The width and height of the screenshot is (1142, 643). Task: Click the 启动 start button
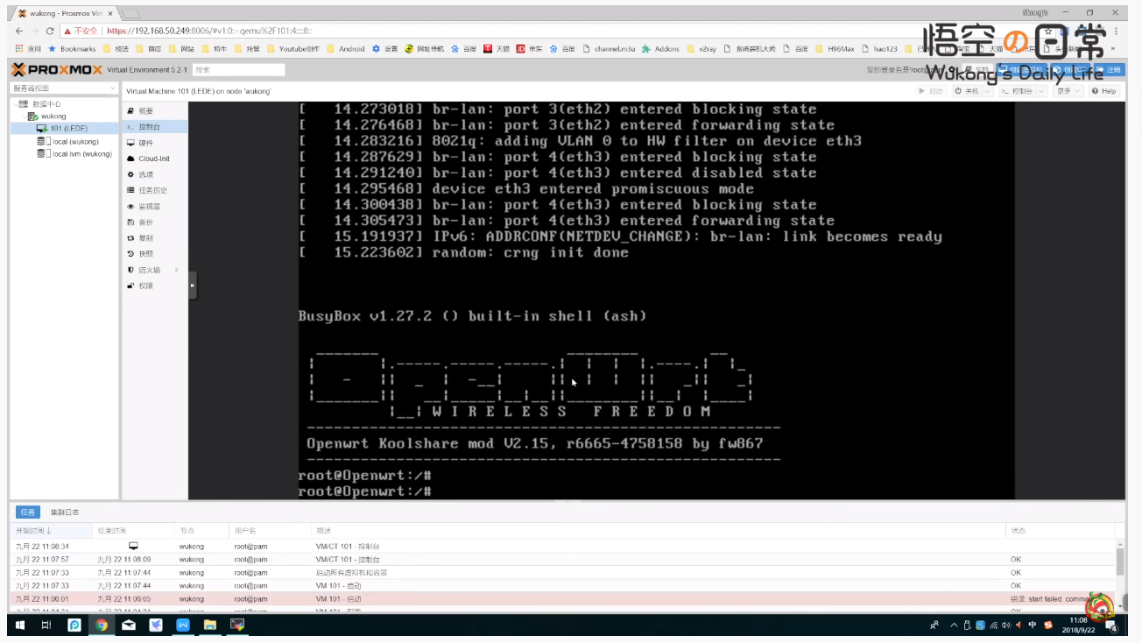click(931, 91)
